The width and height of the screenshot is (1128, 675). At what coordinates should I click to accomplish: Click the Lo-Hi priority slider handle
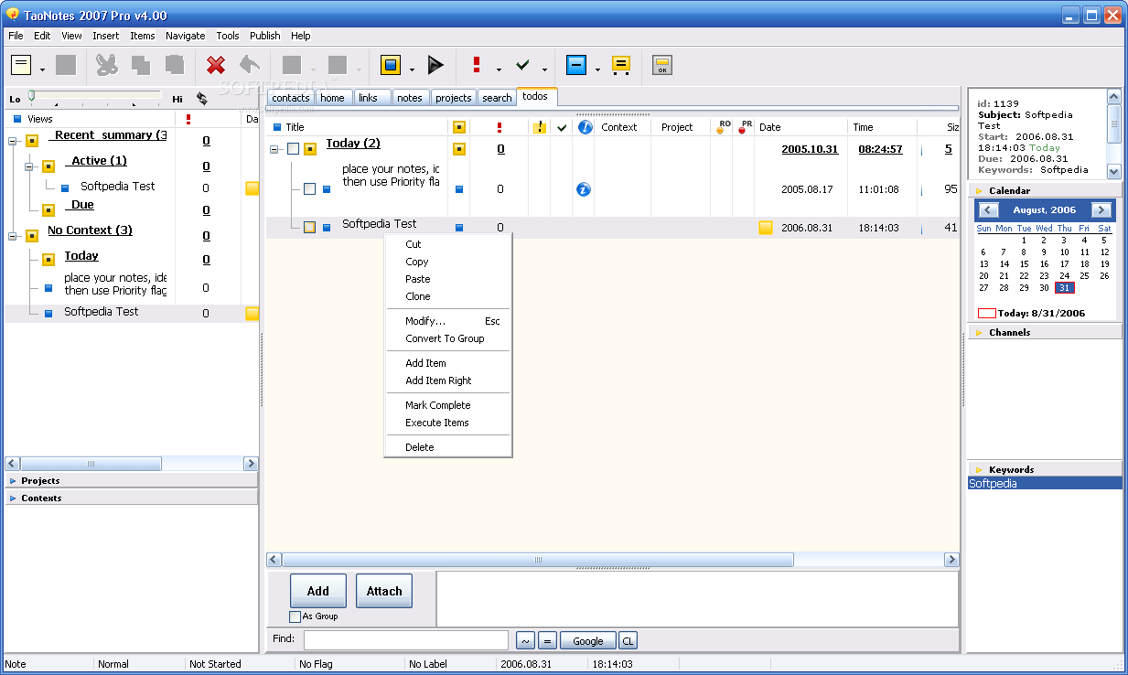[32, 95]
